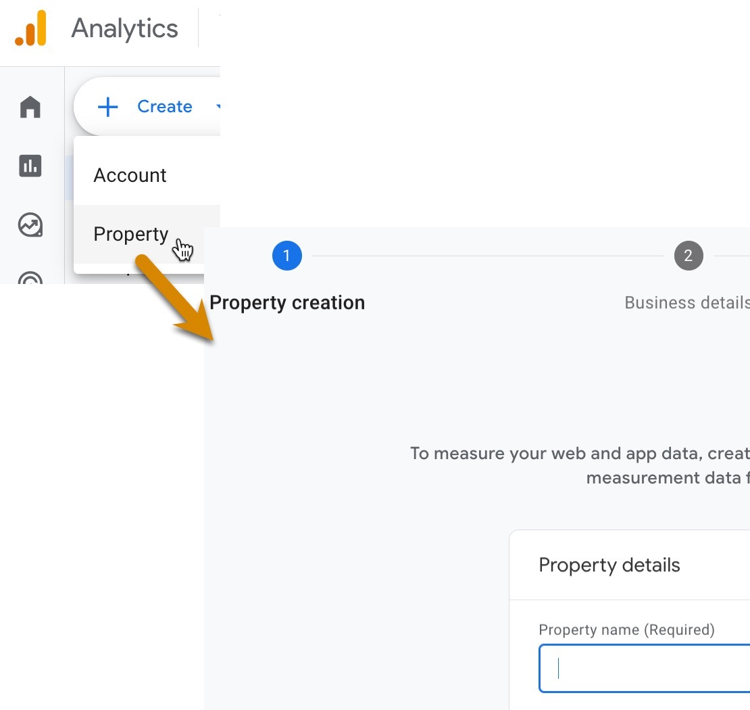Select step 1 Property creation circle

click(x=287, y=256)
